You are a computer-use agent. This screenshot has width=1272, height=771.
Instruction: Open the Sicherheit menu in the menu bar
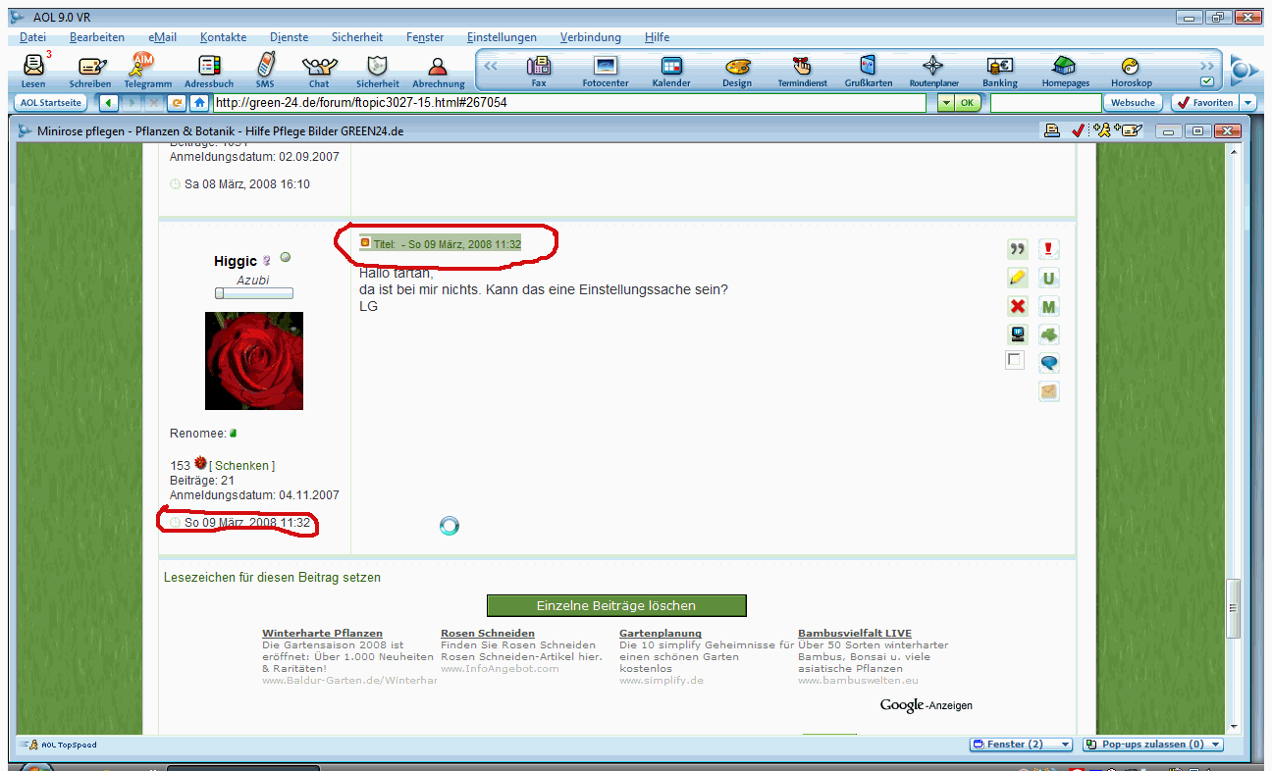pos(357,37)
